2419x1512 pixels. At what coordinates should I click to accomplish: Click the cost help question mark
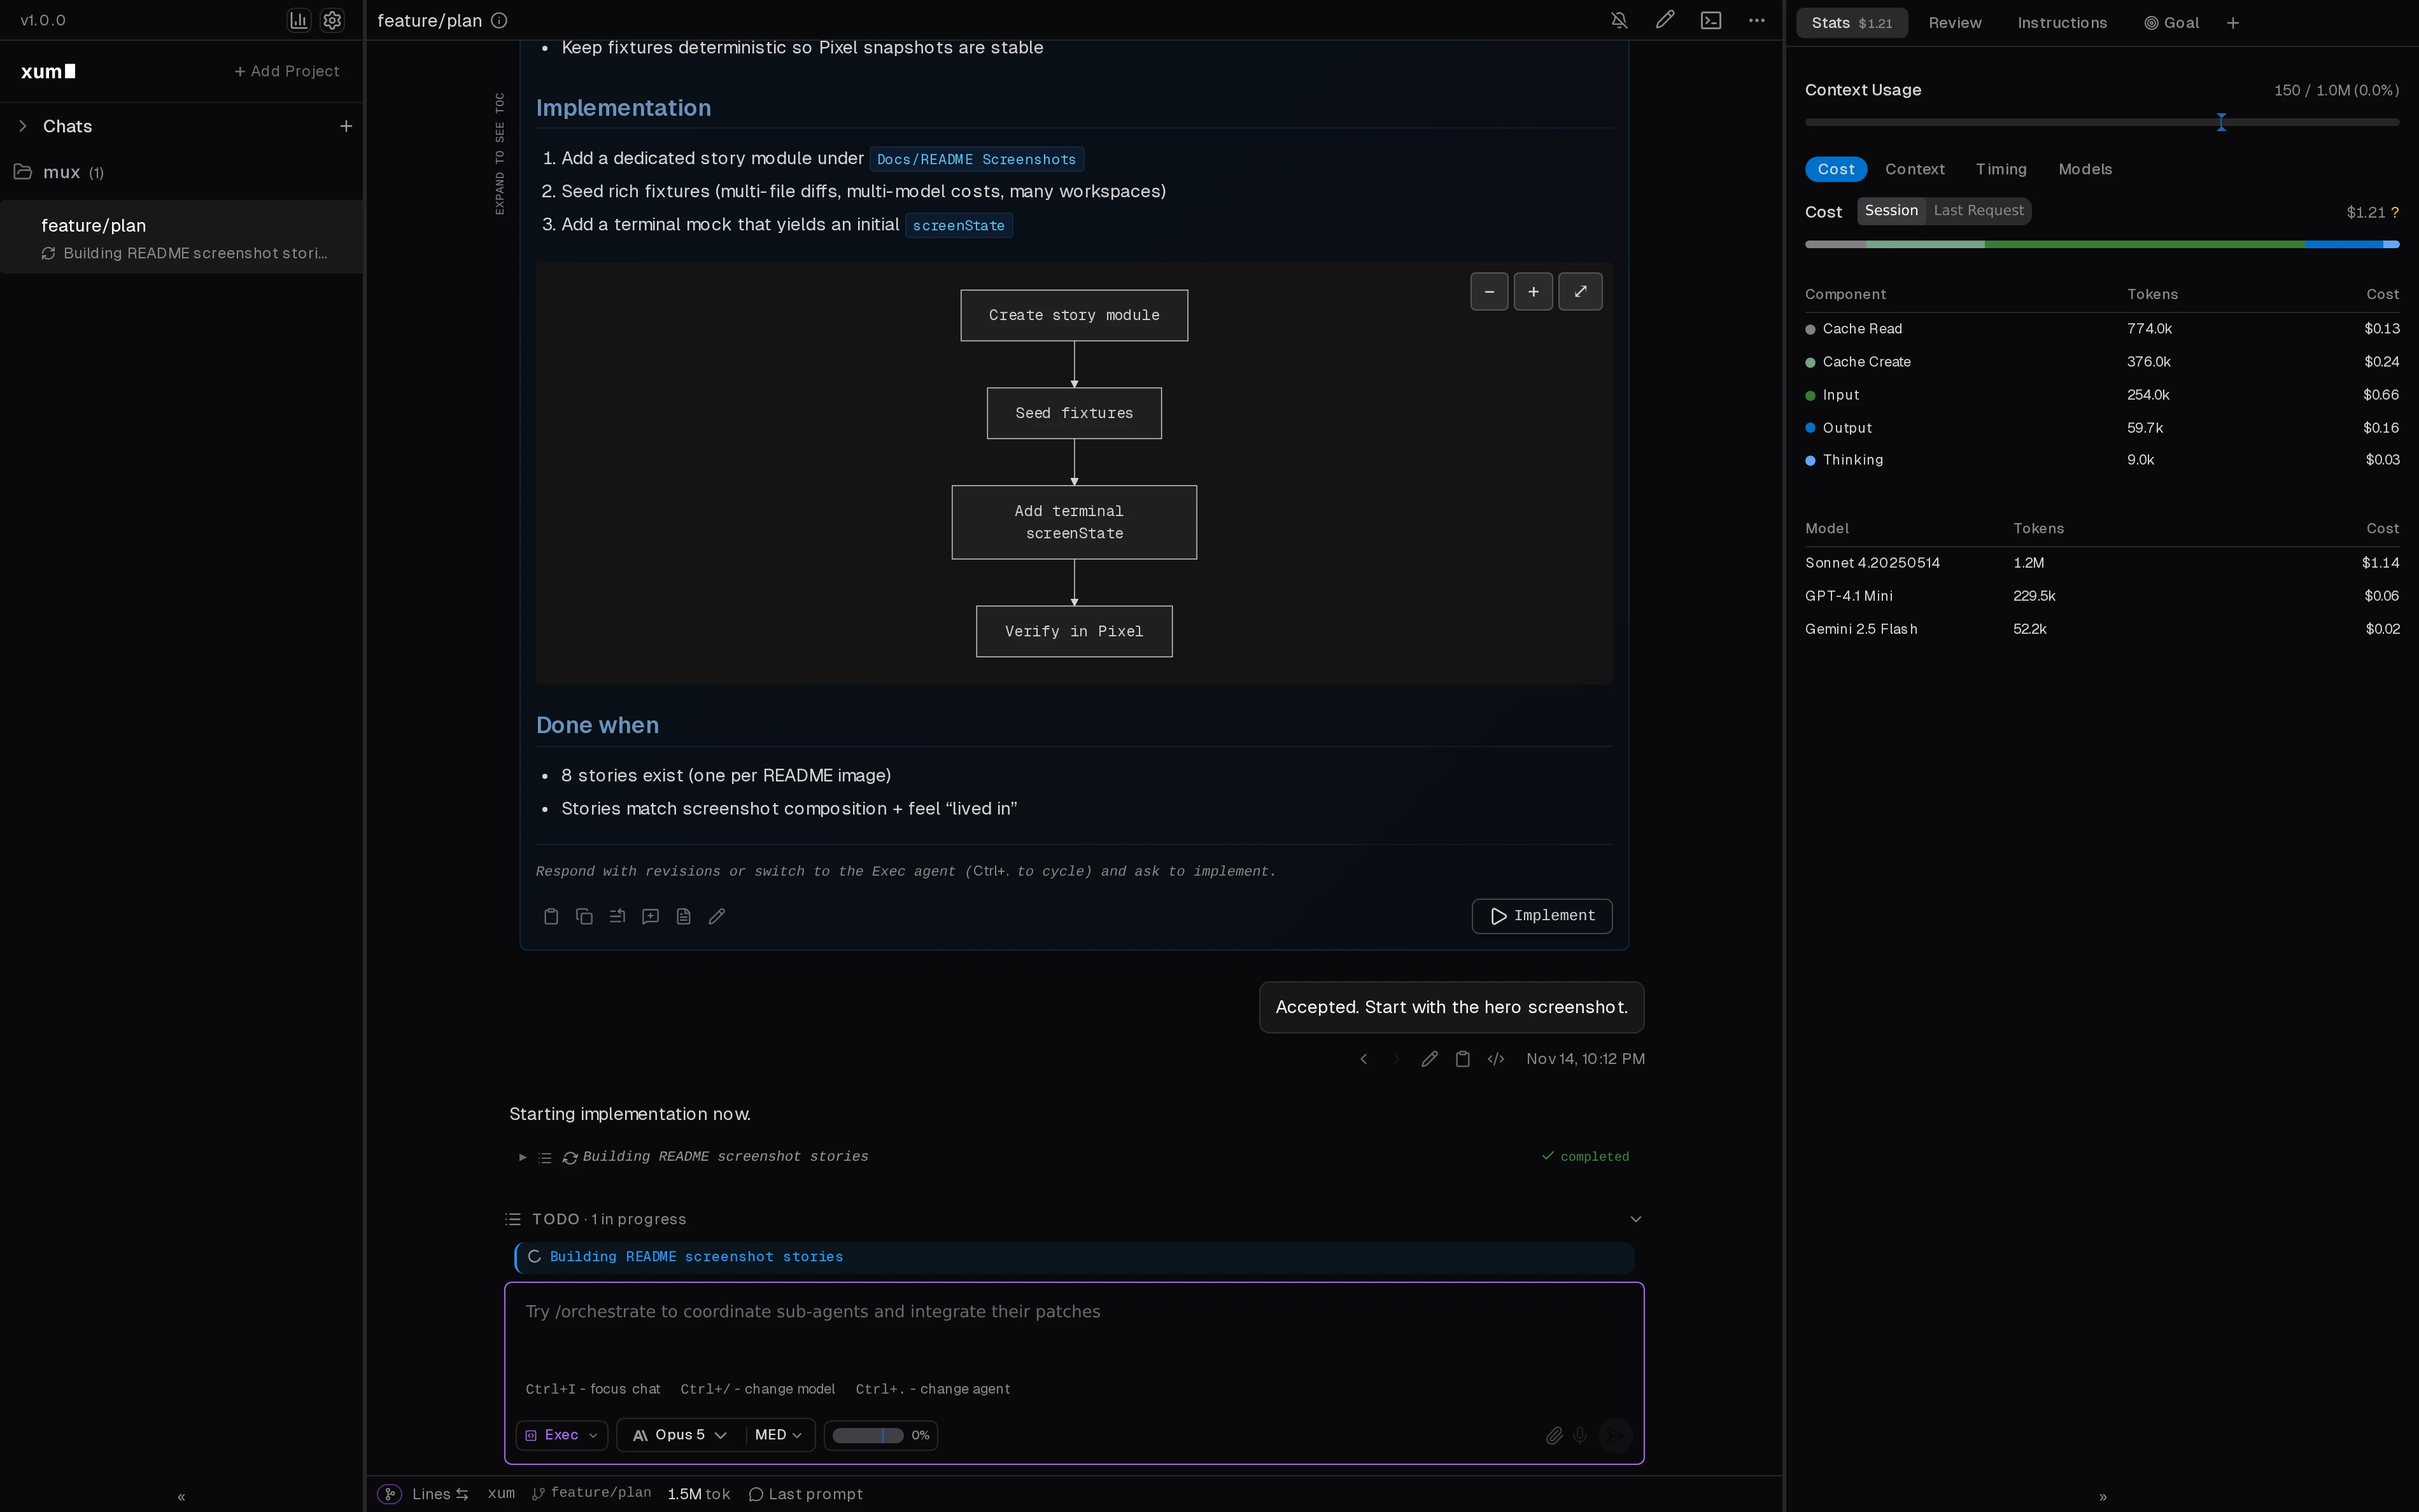click(2395, 213)
